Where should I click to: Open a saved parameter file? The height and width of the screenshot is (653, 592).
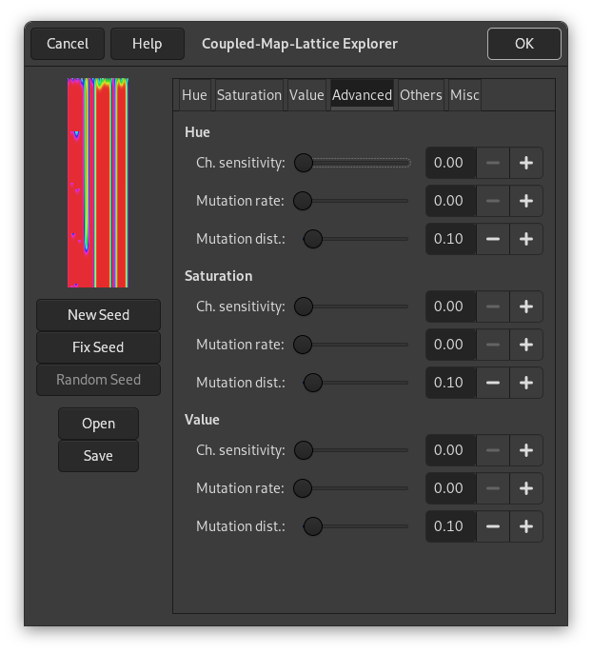pyautogui.click(x=98, y=424)
